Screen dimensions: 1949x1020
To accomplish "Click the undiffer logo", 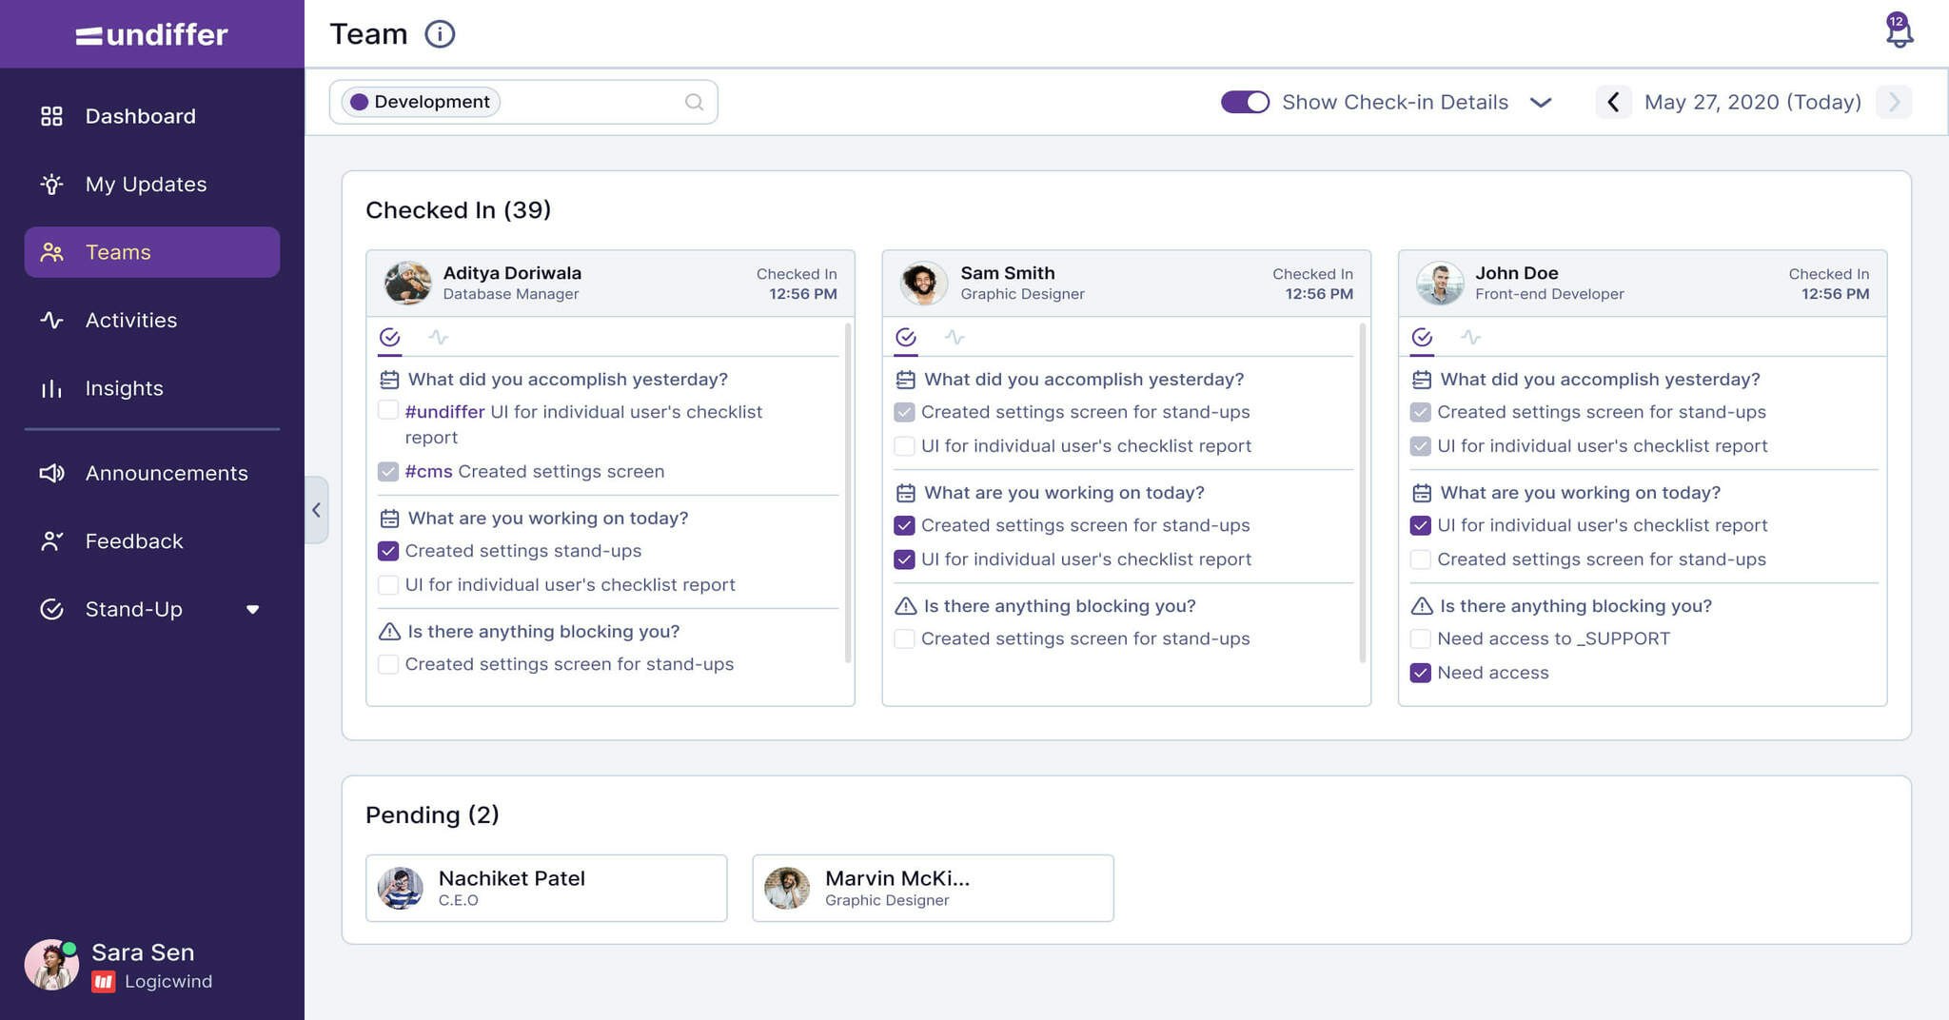I will pos(152,35).
